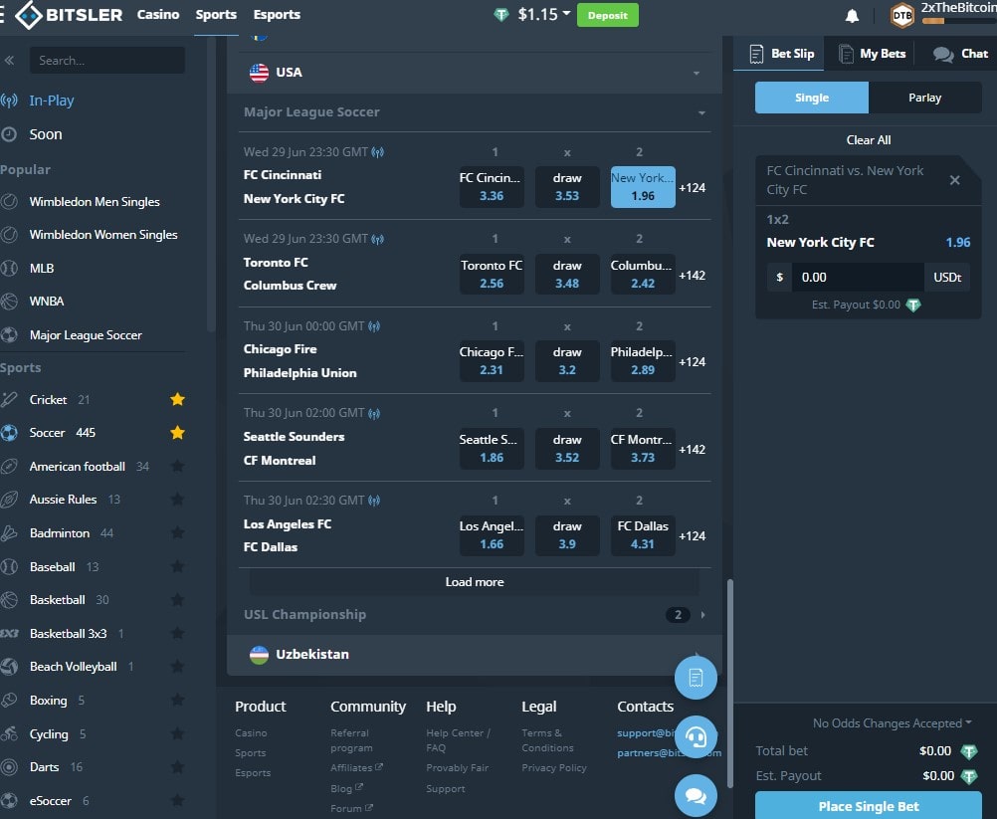
Task: Open floating chat bubble button
Action: click(x=696, y=795)
